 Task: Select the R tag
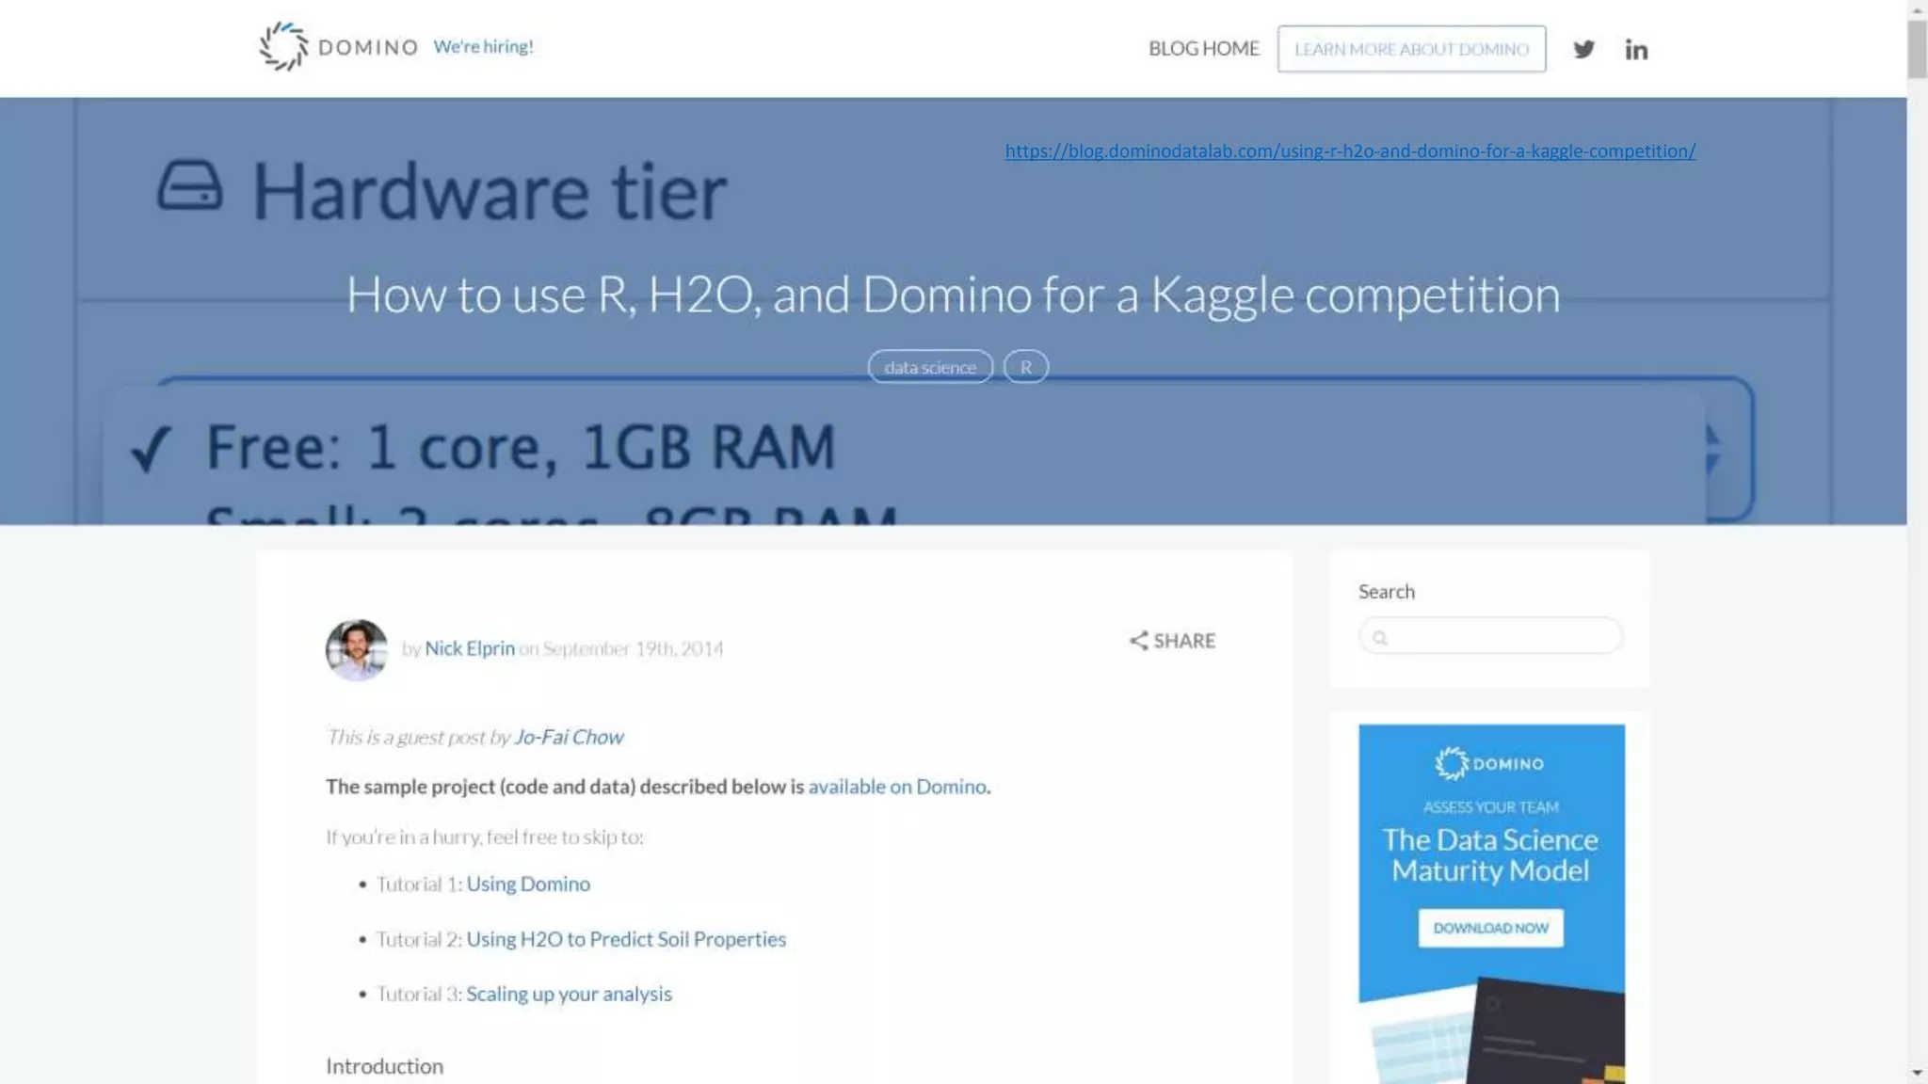pyautogui.click(x=1026, y=367)
